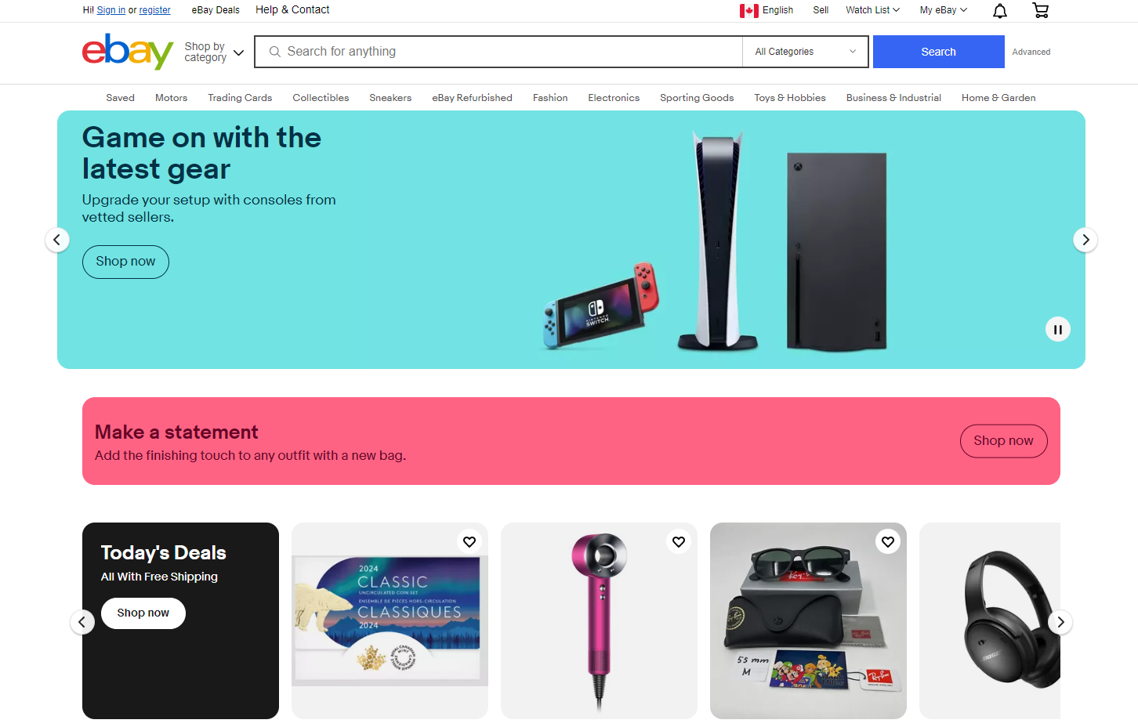
Task: Move Today's Deals carousel left
Action: point(82,622)
